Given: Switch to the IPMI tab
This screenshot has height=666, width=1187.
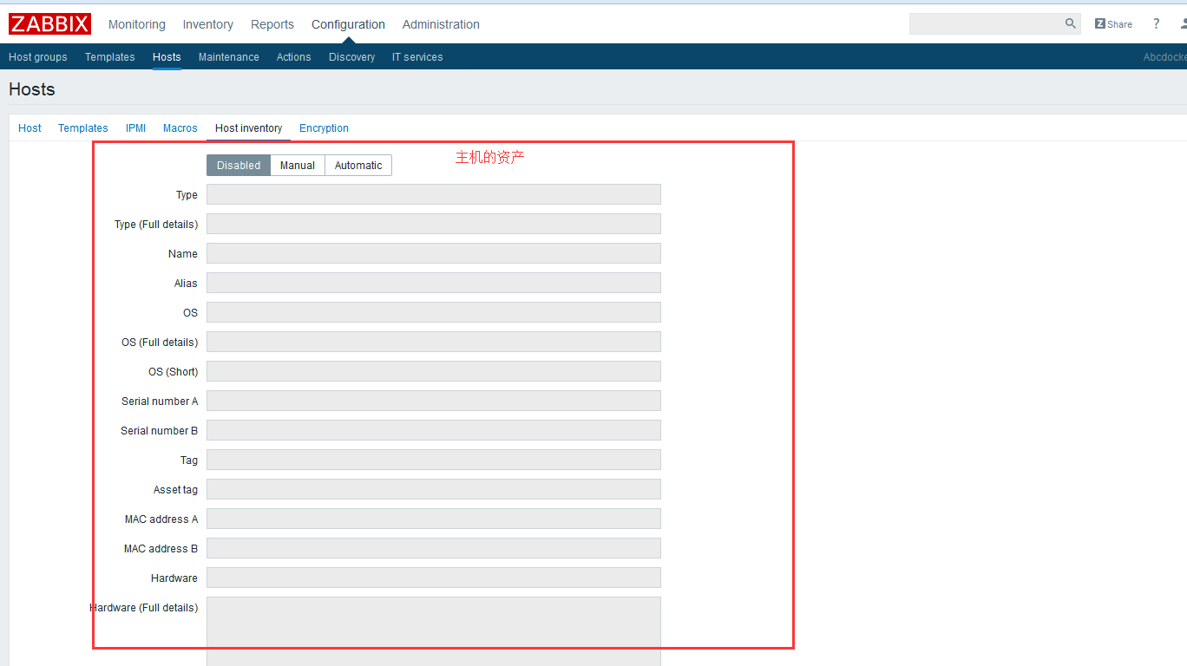Looking at the screenshot, I should [x=135, y=128].
